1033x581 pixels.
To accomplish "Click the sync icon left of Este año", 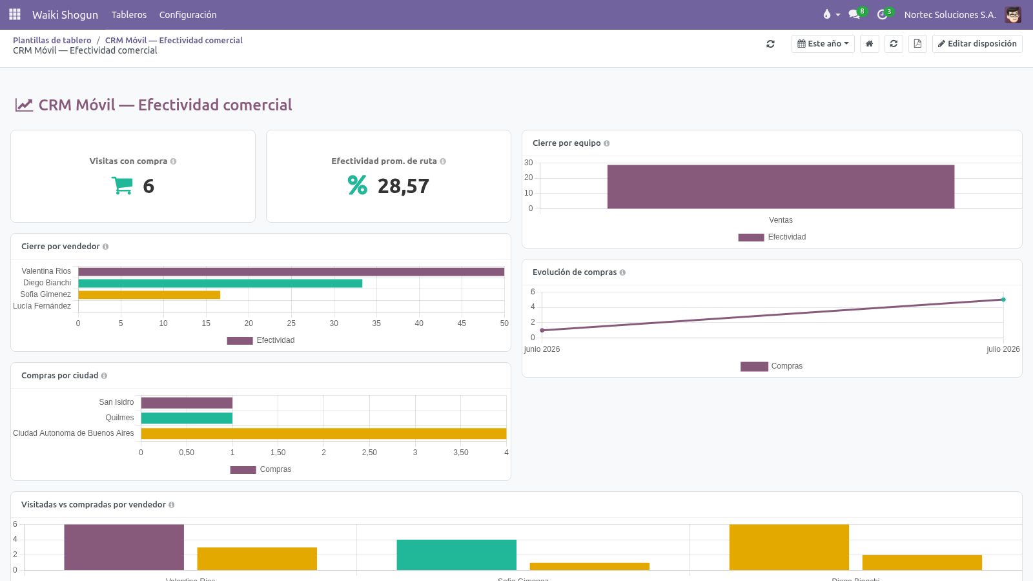I will click(770, 44).
